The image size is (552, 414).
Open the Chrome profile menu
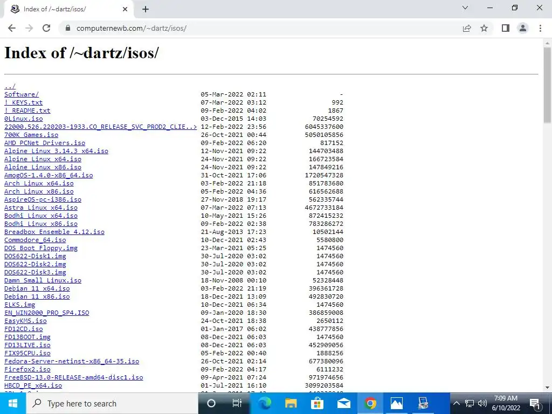pos(523,28)
